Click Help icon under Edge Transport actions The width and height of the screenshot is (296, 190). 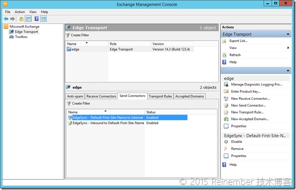(224, 62)
